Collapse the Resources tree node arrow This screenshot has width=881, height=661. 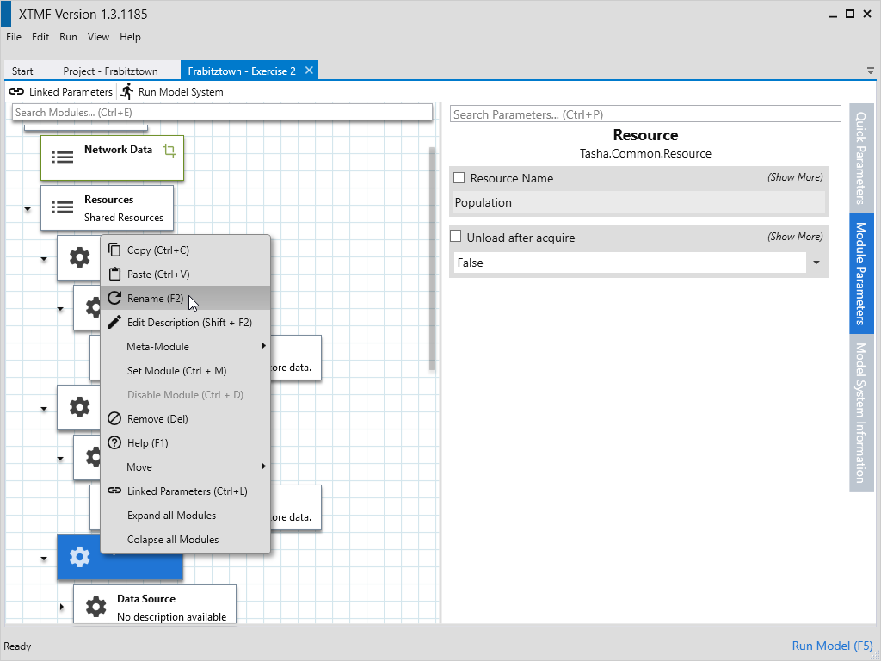click(x=28, y=208)
